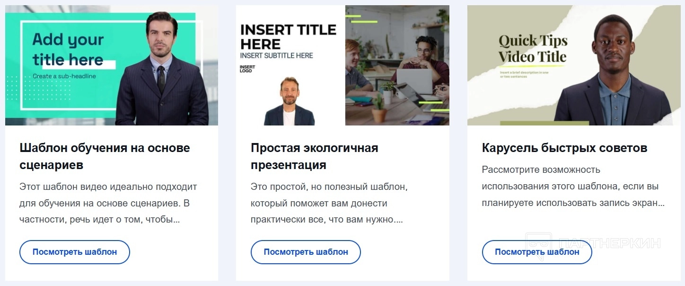The height and width of the screenshot is (286, 685).
Task: Click "INSERT SUBTITLE HERE" text in second thumbnail
Action: 277,55
